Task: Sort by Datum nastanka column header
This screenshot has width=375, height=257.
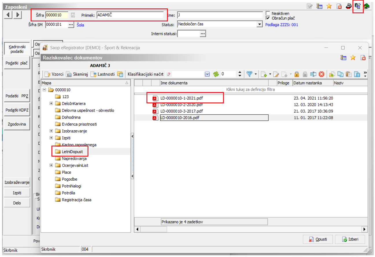Action: [x=313, y=83]
